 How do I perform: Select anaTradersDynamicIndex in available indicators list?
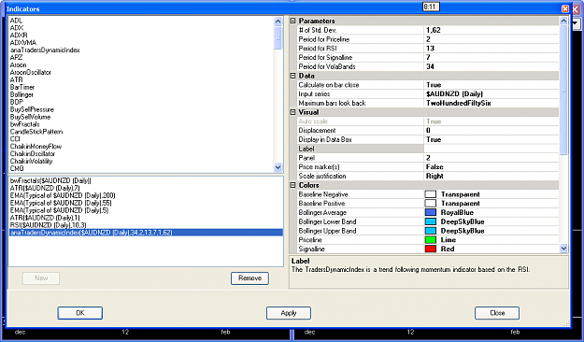click(x=45, y=50)
